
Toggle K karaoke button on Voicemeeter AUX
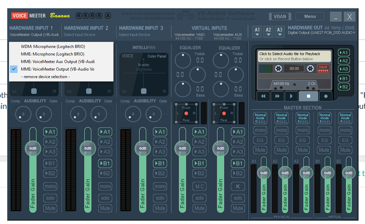pos(238,186)
